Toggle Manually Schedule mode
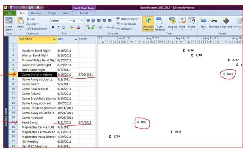The image size is (243, 150). click(x=148, y=24)
